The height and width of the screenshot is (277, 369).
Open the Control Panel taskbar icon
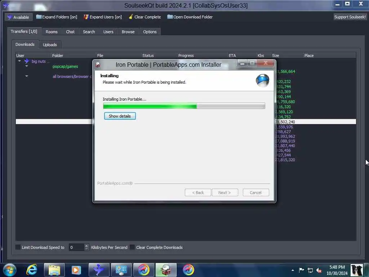point(121,270)
